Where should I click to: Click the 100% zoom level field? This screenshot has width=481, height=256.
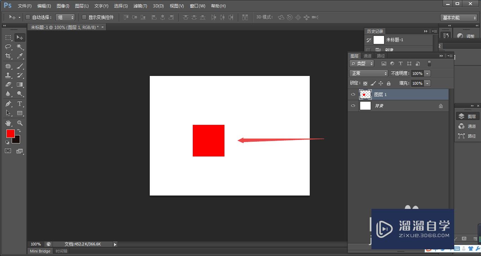click(x=36, y=244)
